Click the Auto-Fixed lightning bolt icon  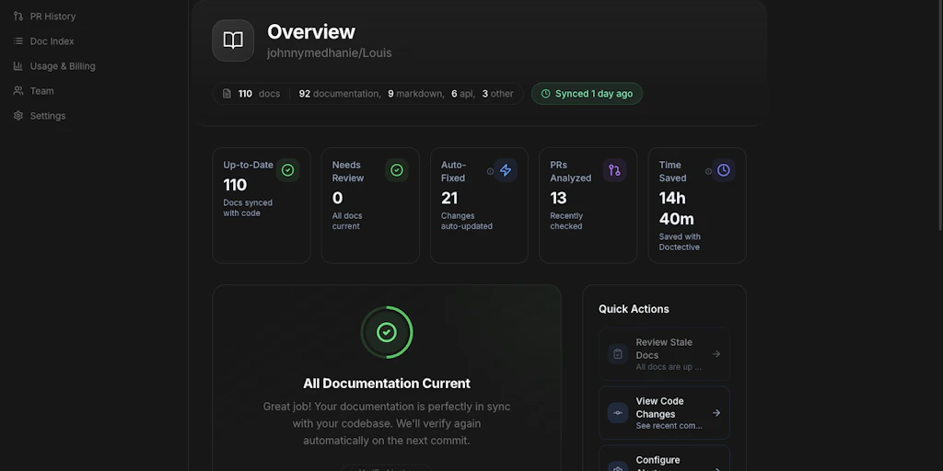[x=506, y=170]
